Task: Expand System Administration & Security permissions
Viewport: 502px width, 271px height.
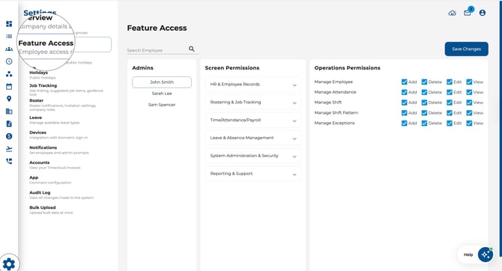Action: pyautogui.click(x=253, y=156)
